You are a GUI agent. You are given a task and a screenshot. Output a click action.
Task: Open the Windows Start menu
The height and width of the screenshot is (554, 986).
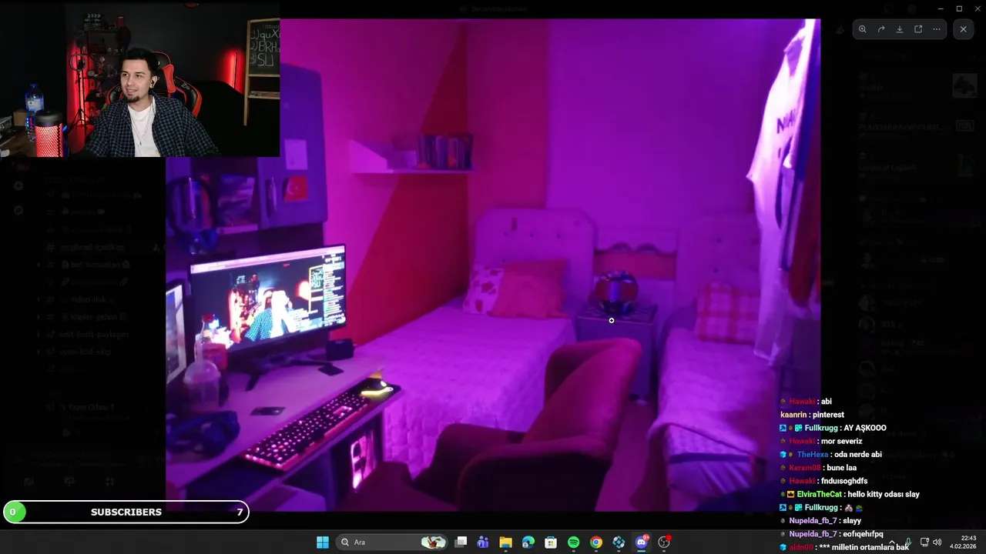[323, 542]
